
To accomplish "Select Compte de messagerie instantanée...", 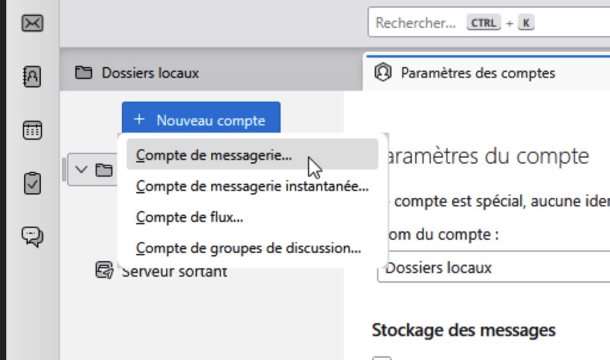I will tap(252, 186).
